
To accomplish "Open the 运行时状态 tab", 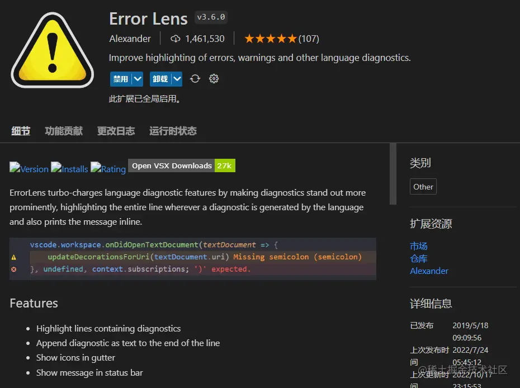I will (173, 131).
